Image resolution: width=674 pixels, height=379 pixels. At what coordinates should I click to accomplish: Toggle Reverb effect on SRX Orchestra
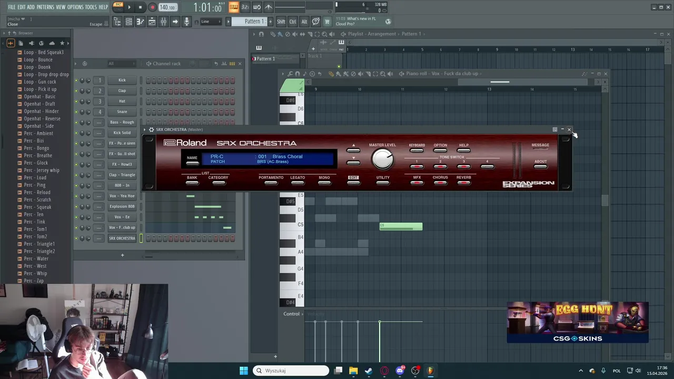[x=464, y=183]
